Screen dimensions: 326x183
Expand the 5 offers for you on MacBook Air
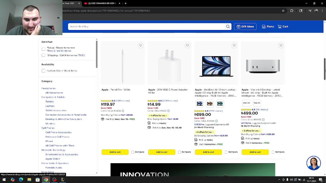click(x=205, y=132)
